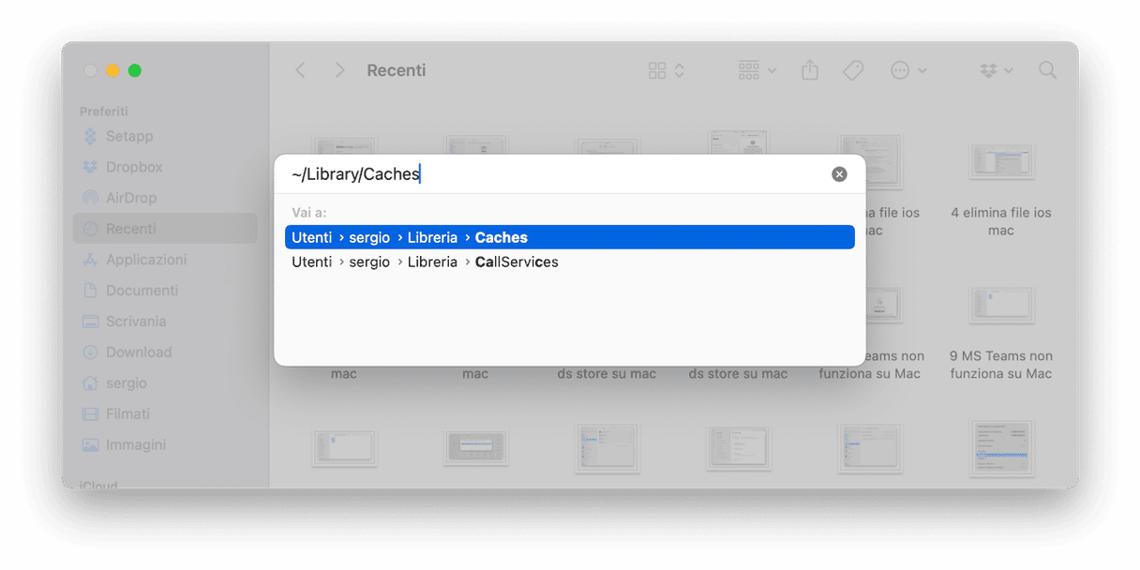Go forward with the right chevron
The width and height of the screenshot is (1140, 570).
pos(339,70)
